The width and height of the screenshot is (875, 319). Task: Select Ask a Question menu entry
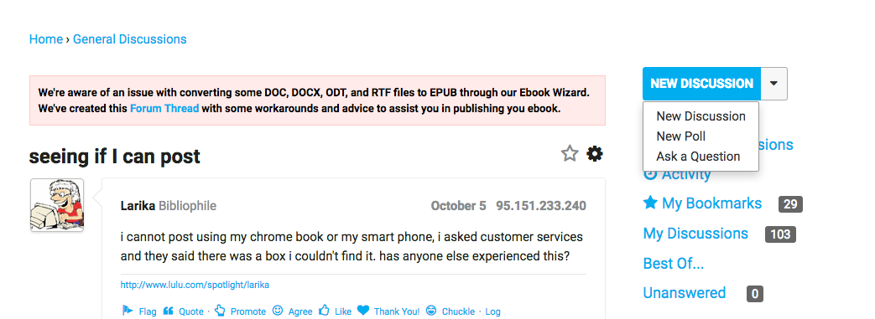(698, 157)
